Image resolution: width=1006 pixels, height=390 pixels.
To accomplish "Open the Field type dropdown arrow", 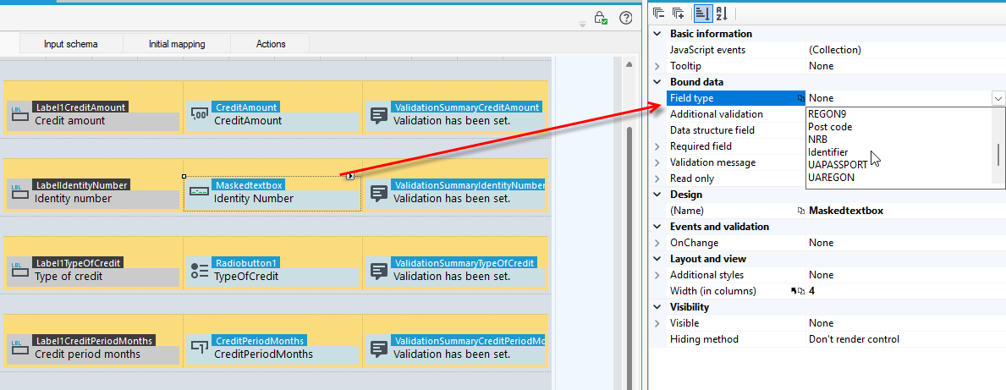I will pyautogui.click(x=998, y=98).
